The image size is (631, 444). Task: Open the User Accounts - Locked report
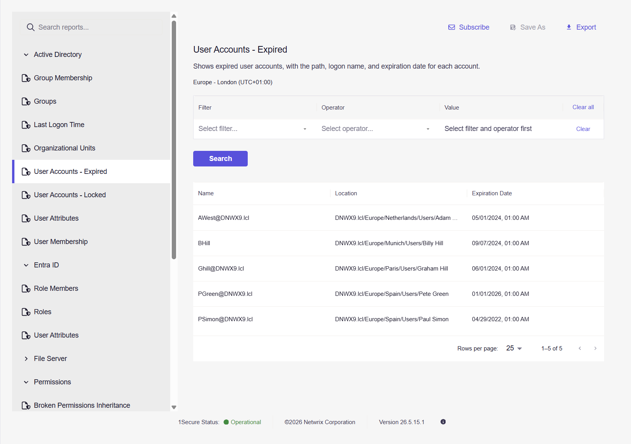tap(70, 195)
